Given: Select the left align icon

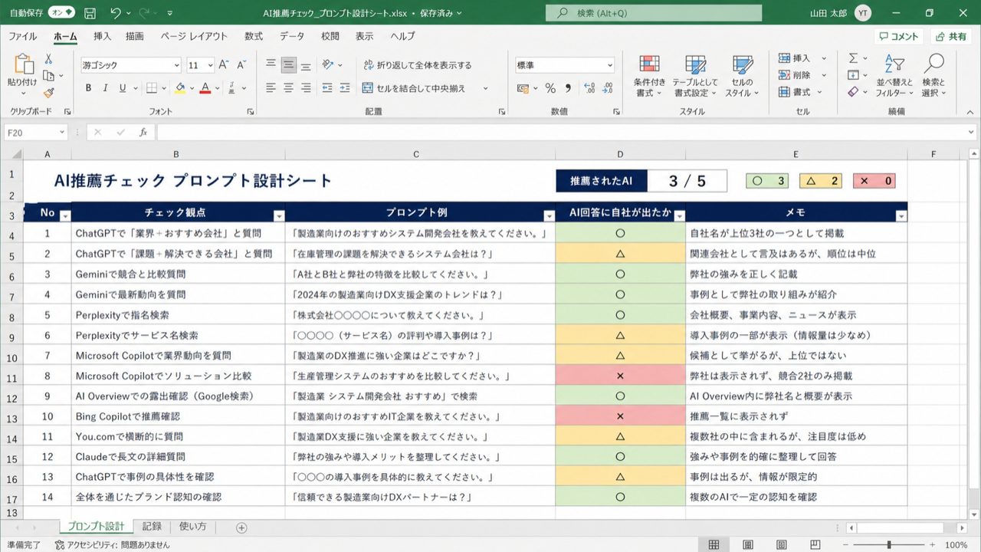Looking at the screenshot, I should pos(271,88).
